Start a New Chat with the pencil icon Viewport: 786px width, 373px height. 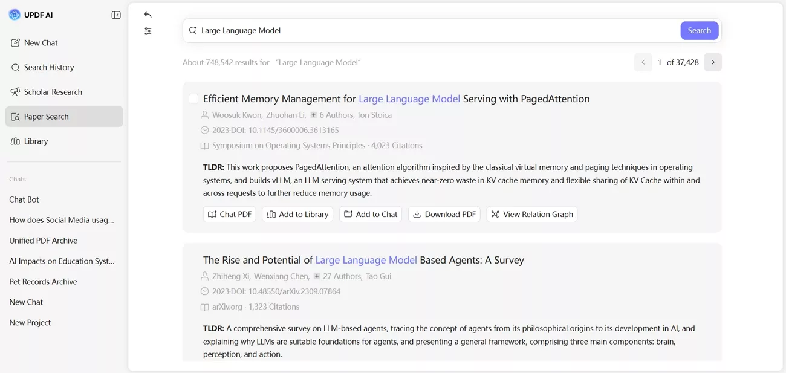coord(15,42)
